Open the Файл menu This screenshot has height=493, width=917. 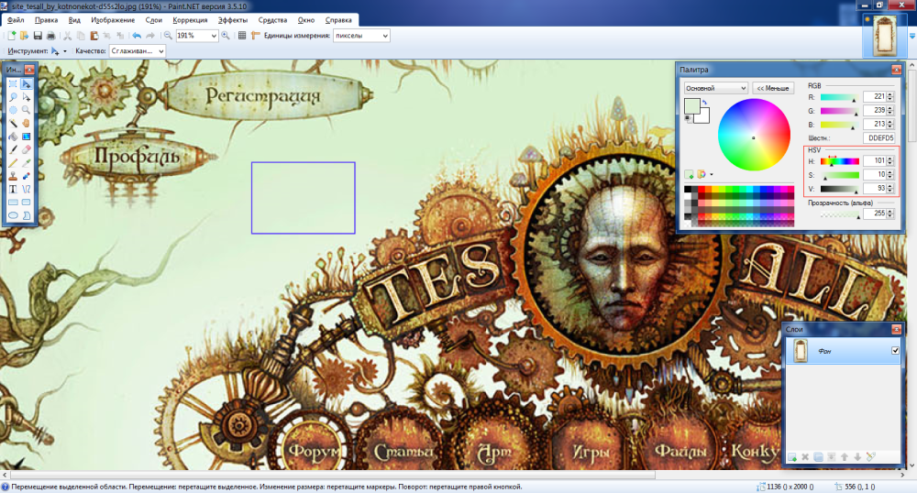(16, 20)
